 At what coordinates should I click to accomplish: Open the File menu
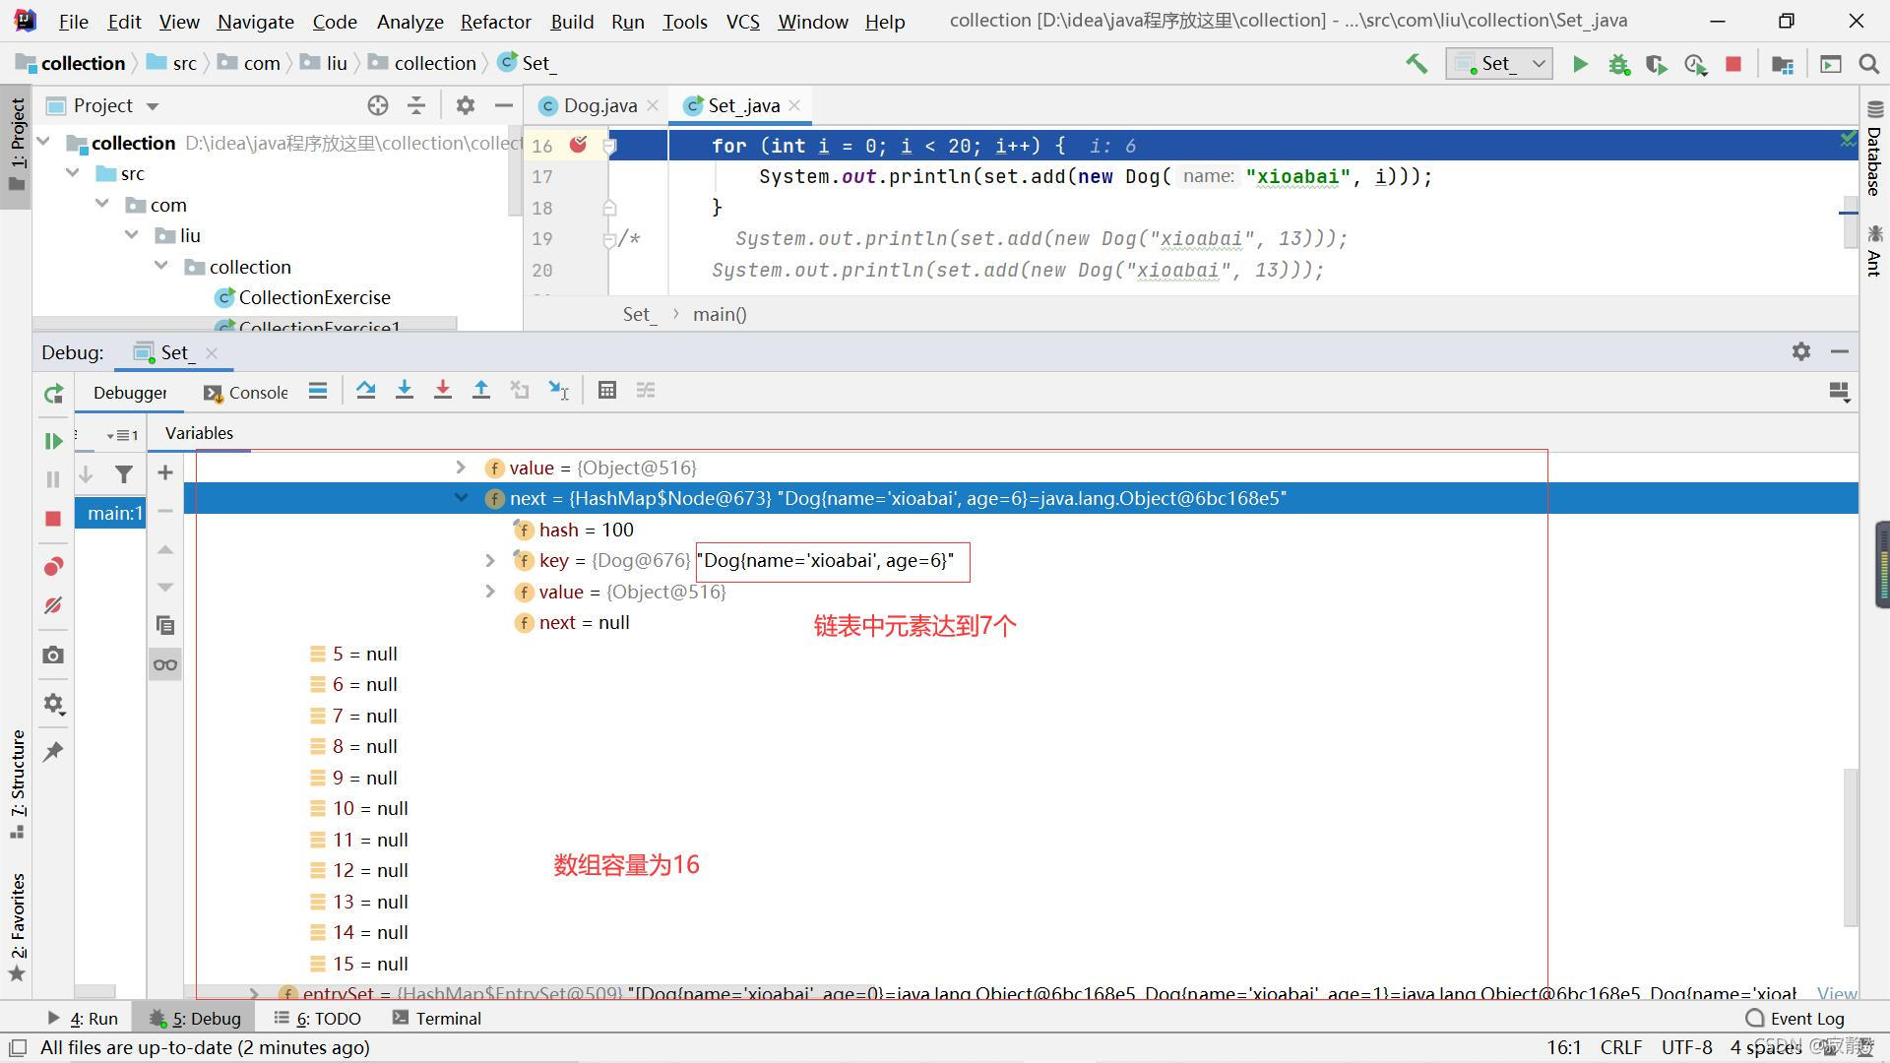tap(73, 22)
